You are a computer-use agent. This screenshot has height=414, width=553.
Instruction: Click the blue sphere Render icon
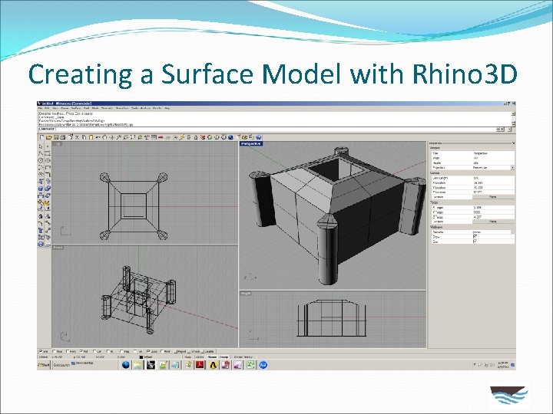click(230, 137)
